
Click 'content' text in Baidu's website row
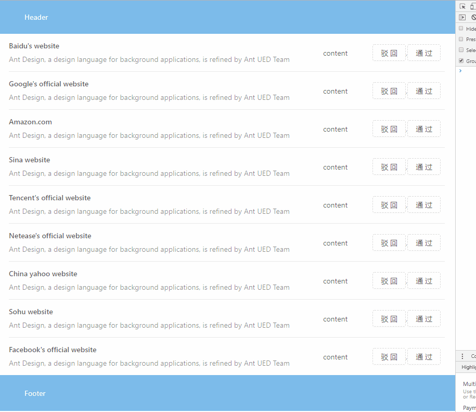[x=335, y=53]
